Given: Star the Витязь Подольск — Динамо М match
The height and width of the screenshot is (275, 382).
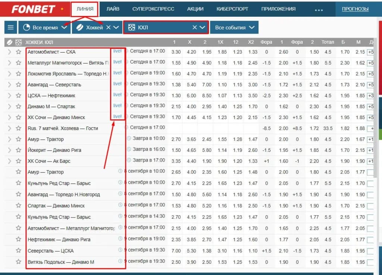Looking at the screenshot, I should 19,262.
